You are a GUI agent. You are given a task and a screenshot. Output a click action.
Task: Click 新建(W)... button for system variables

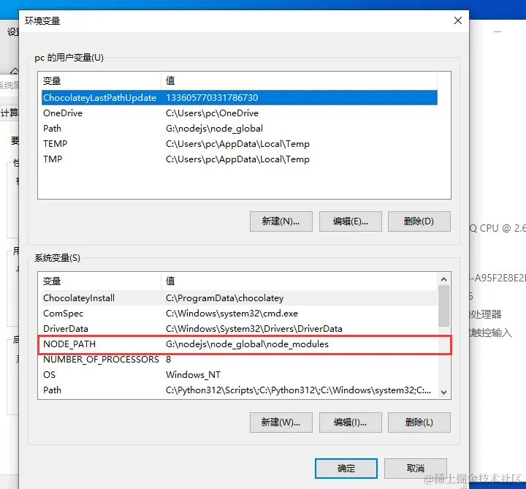(x=281, y=422)
